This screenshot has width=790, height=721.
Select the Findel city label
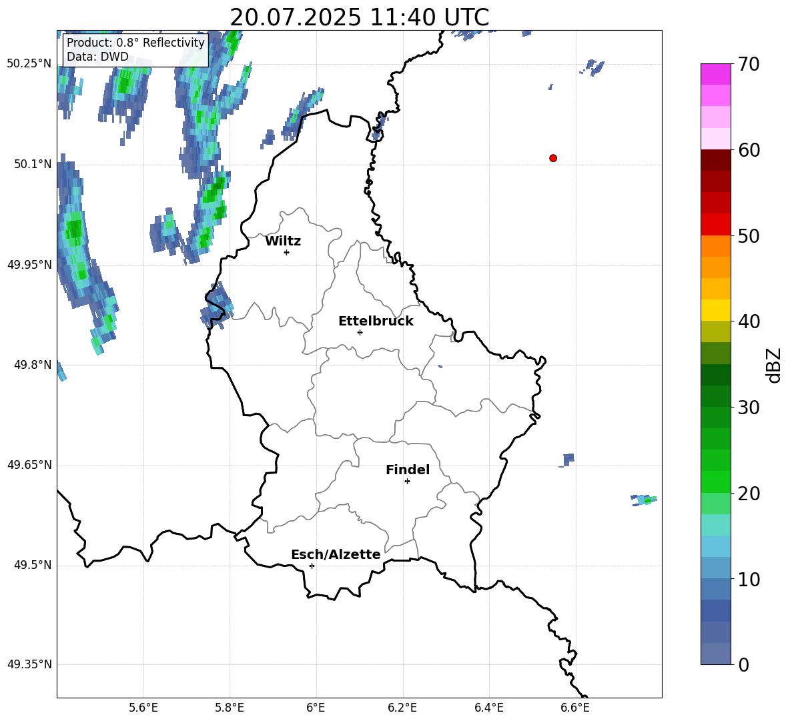coord(408,470)
